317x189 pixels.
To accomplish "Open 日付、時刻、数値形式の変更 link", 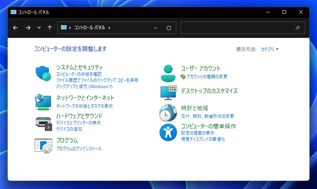I will 208,116.
